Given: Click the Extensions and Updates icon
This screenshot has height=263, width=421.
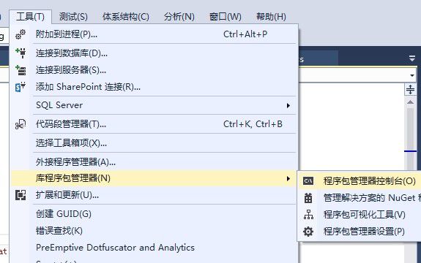Looking at the screenshot, I should tap(21, 195).
